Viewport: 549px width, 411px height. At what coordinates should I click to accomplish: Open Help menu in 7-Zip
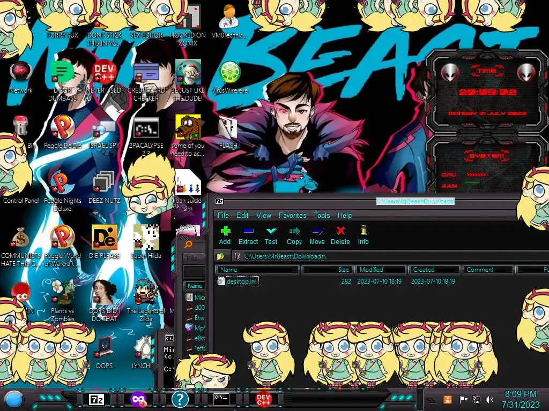(x=345, y=215)
